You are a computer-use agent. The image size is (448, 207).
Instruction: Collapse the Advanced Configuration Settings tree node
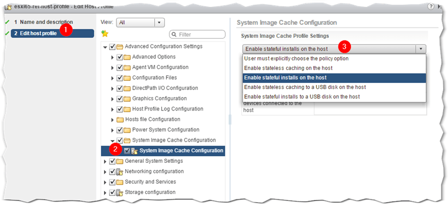tap(105, 47)
